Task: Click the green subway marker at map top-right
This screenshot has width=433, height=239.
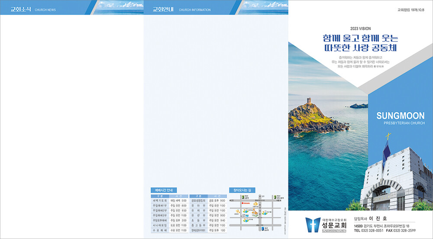Action: (275, 196)
